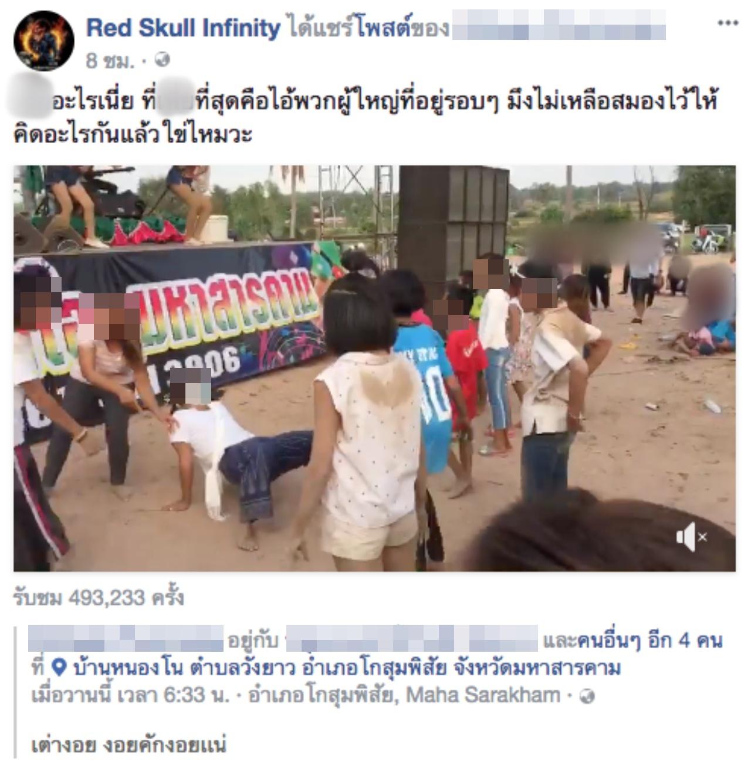Image resolution: width=751 pixels, height=772 pixels.
Task: Open the post options ellipsis menu
Action: click(728, 23)
